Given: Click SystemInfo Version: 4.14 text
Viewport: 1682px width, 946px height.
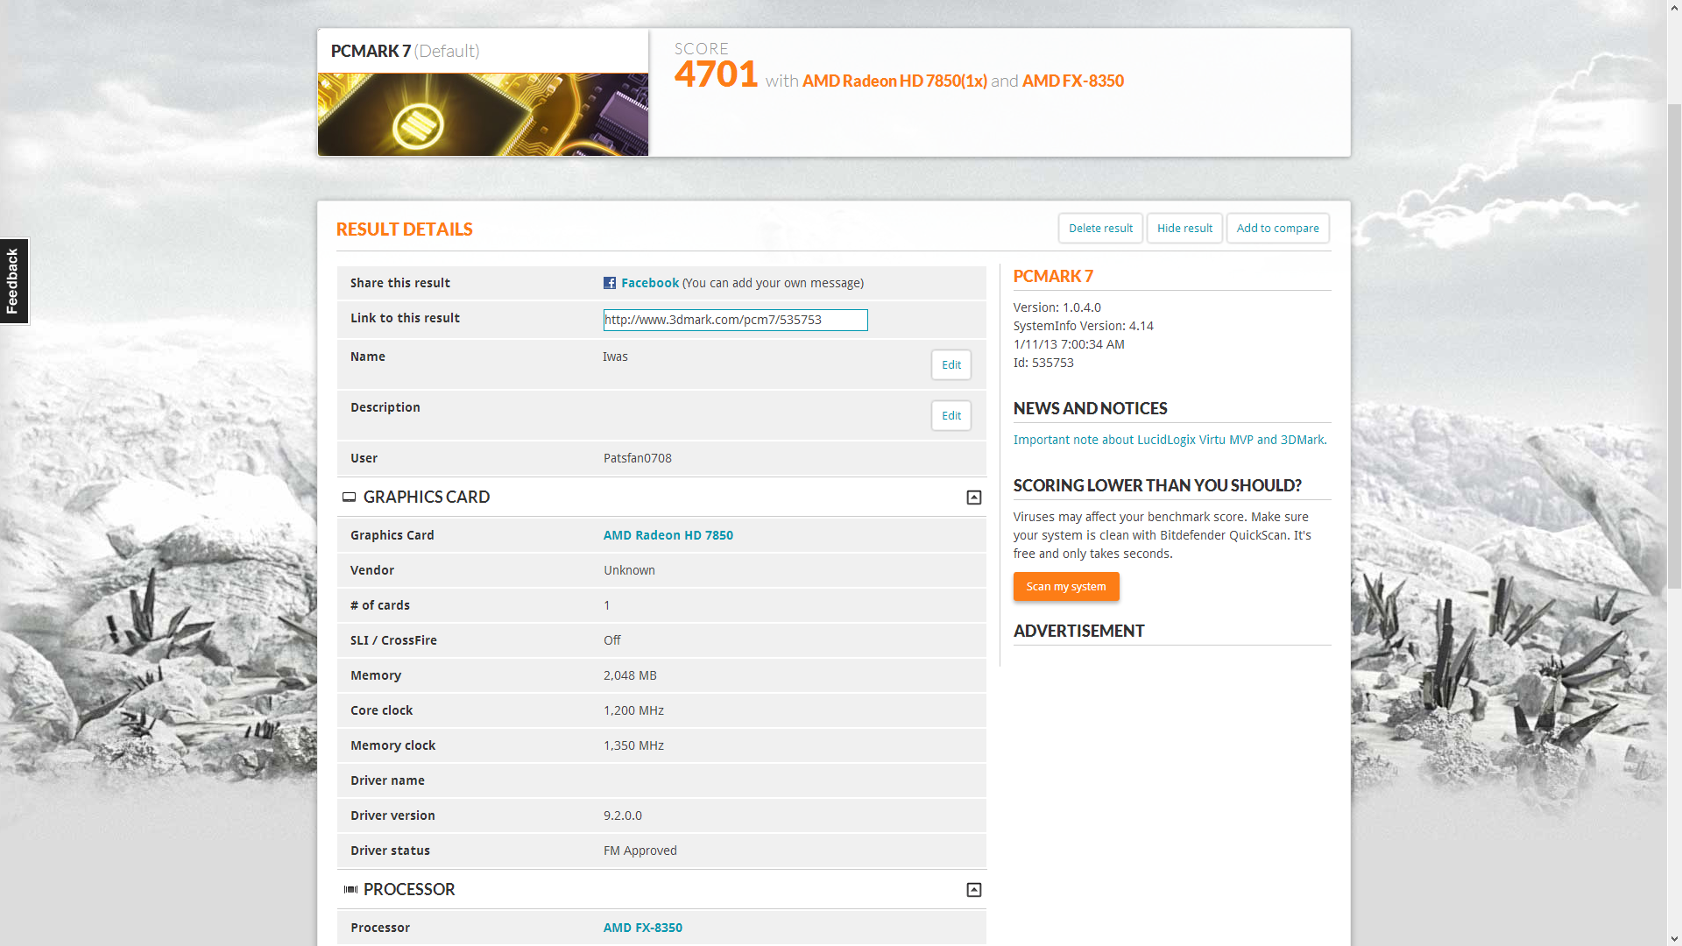Looking at the screenshot, I should 1083,326.
